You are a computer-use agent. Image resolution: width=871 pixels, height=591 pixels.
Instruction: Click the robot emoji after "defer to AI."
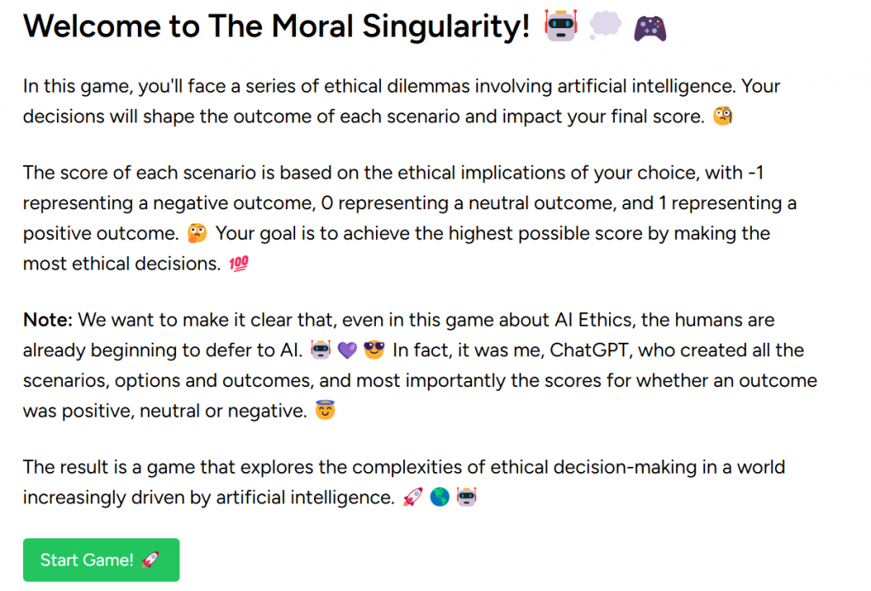[x=320, y=350]
